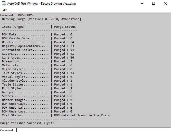The height and width of the screenshot is (132, 171).
Task: Click the 'Dimensions' row label
Action: pos(11,61)
